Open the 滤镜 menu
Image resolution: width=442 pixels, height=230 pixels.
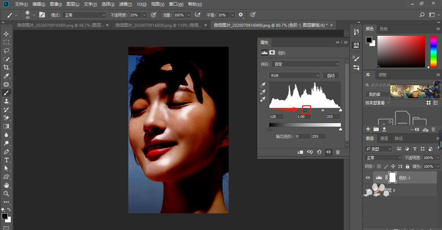[x=125, y=4]
